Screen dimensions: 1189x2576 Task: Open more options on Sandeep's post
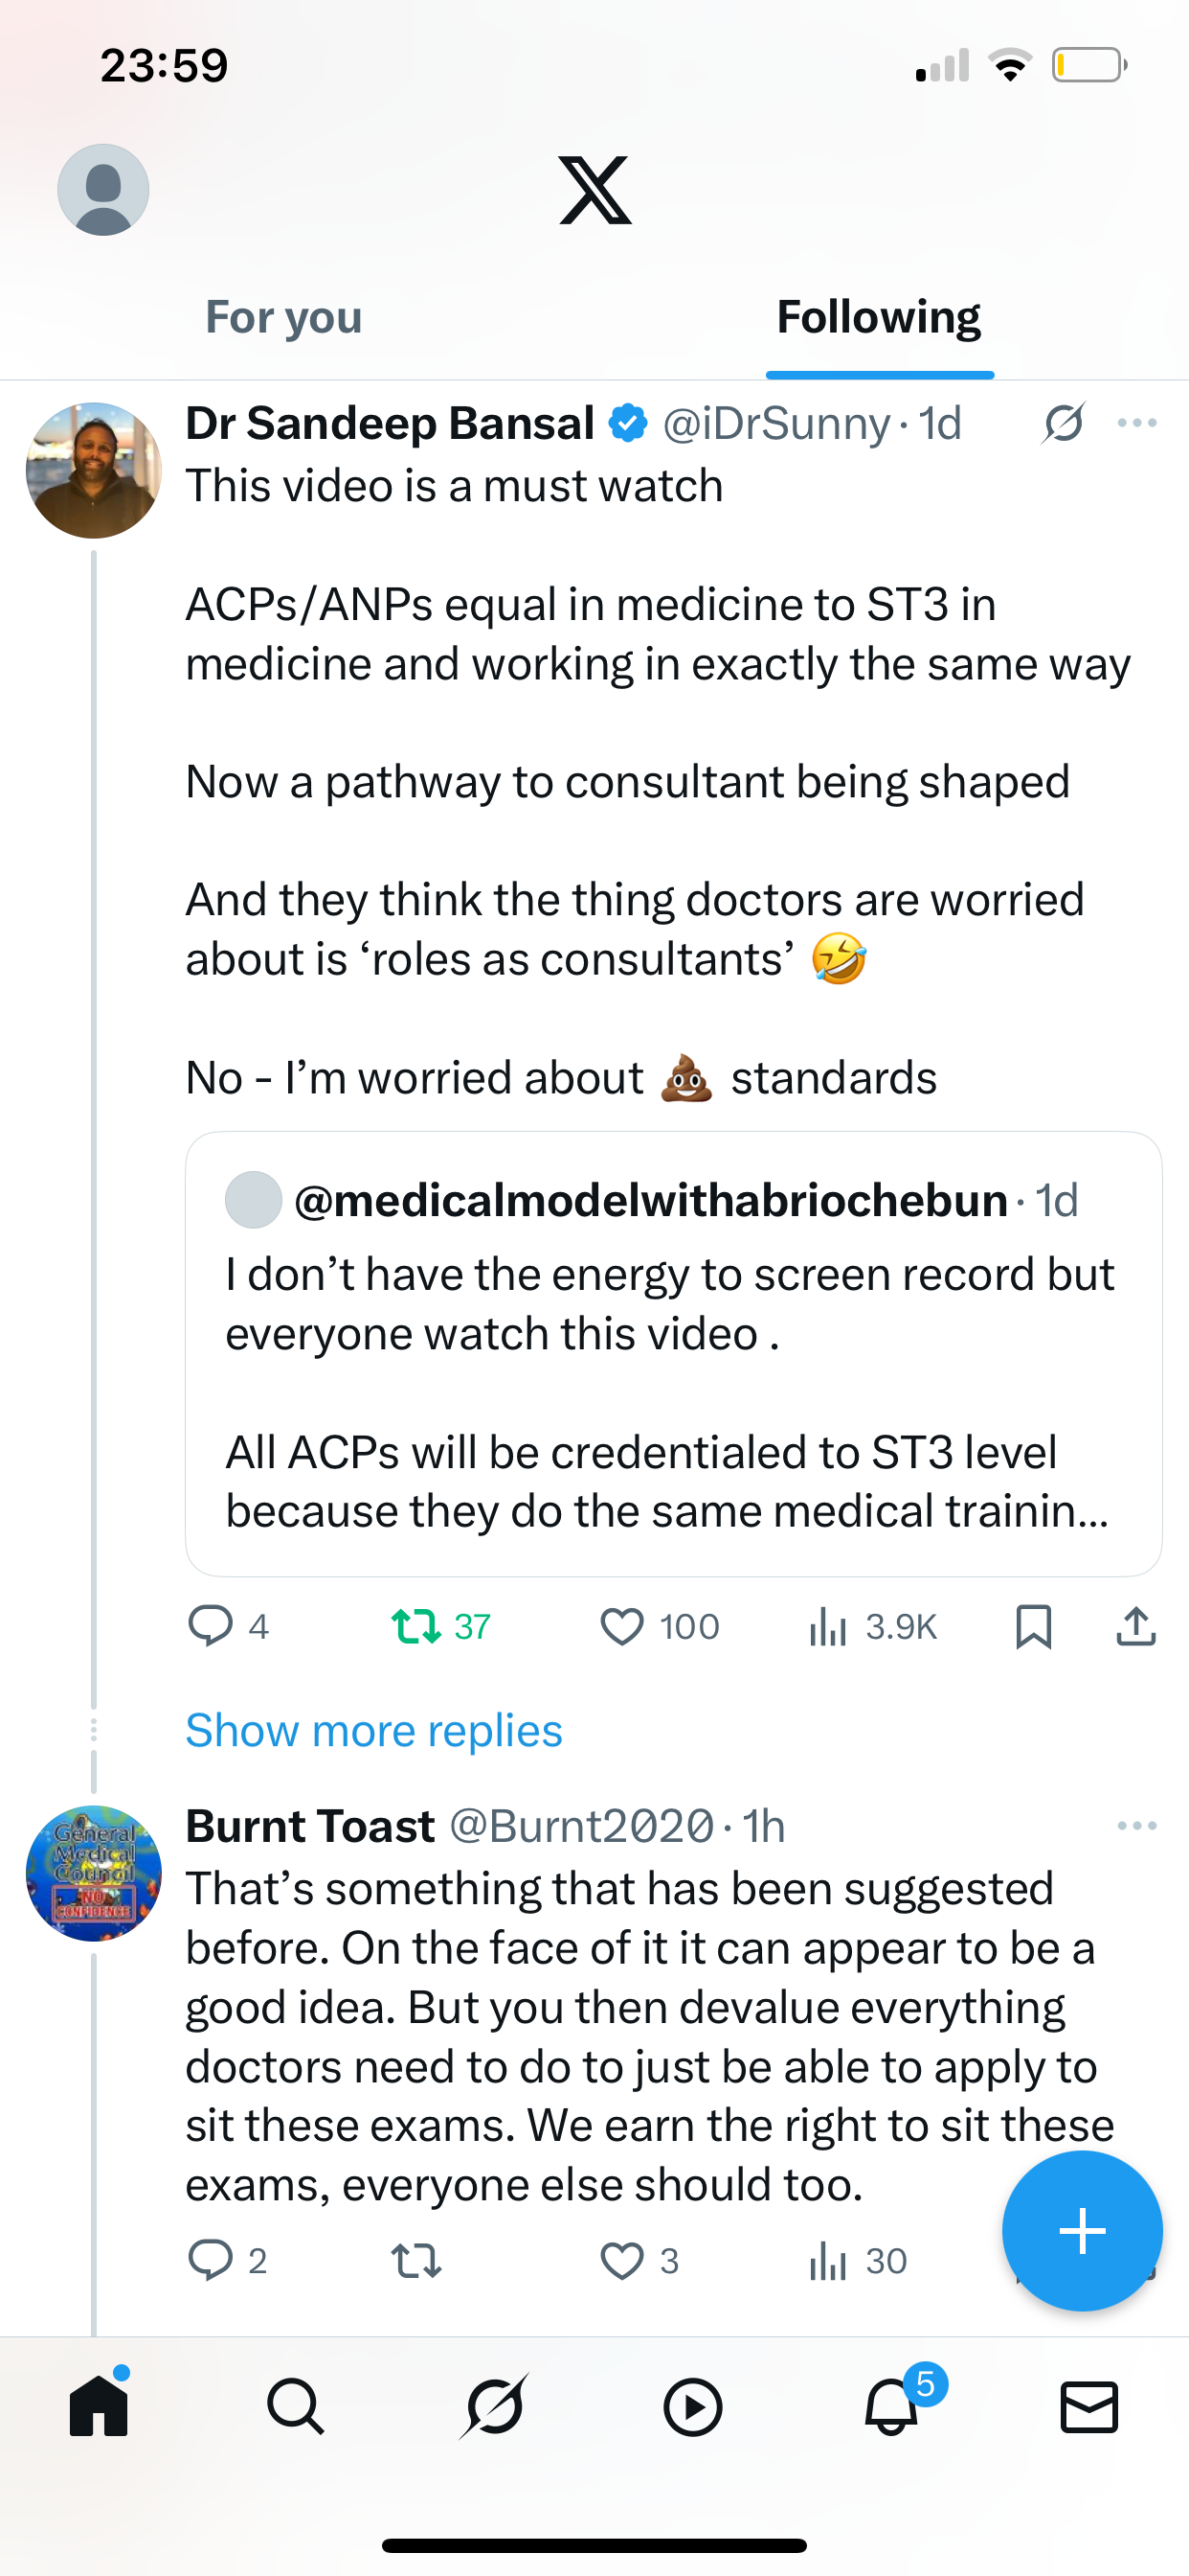[x=1137, y=424]
